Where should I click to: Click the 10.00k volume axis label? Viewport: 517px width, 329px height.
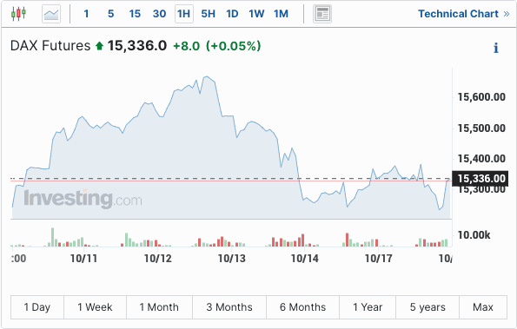point(474,235)
